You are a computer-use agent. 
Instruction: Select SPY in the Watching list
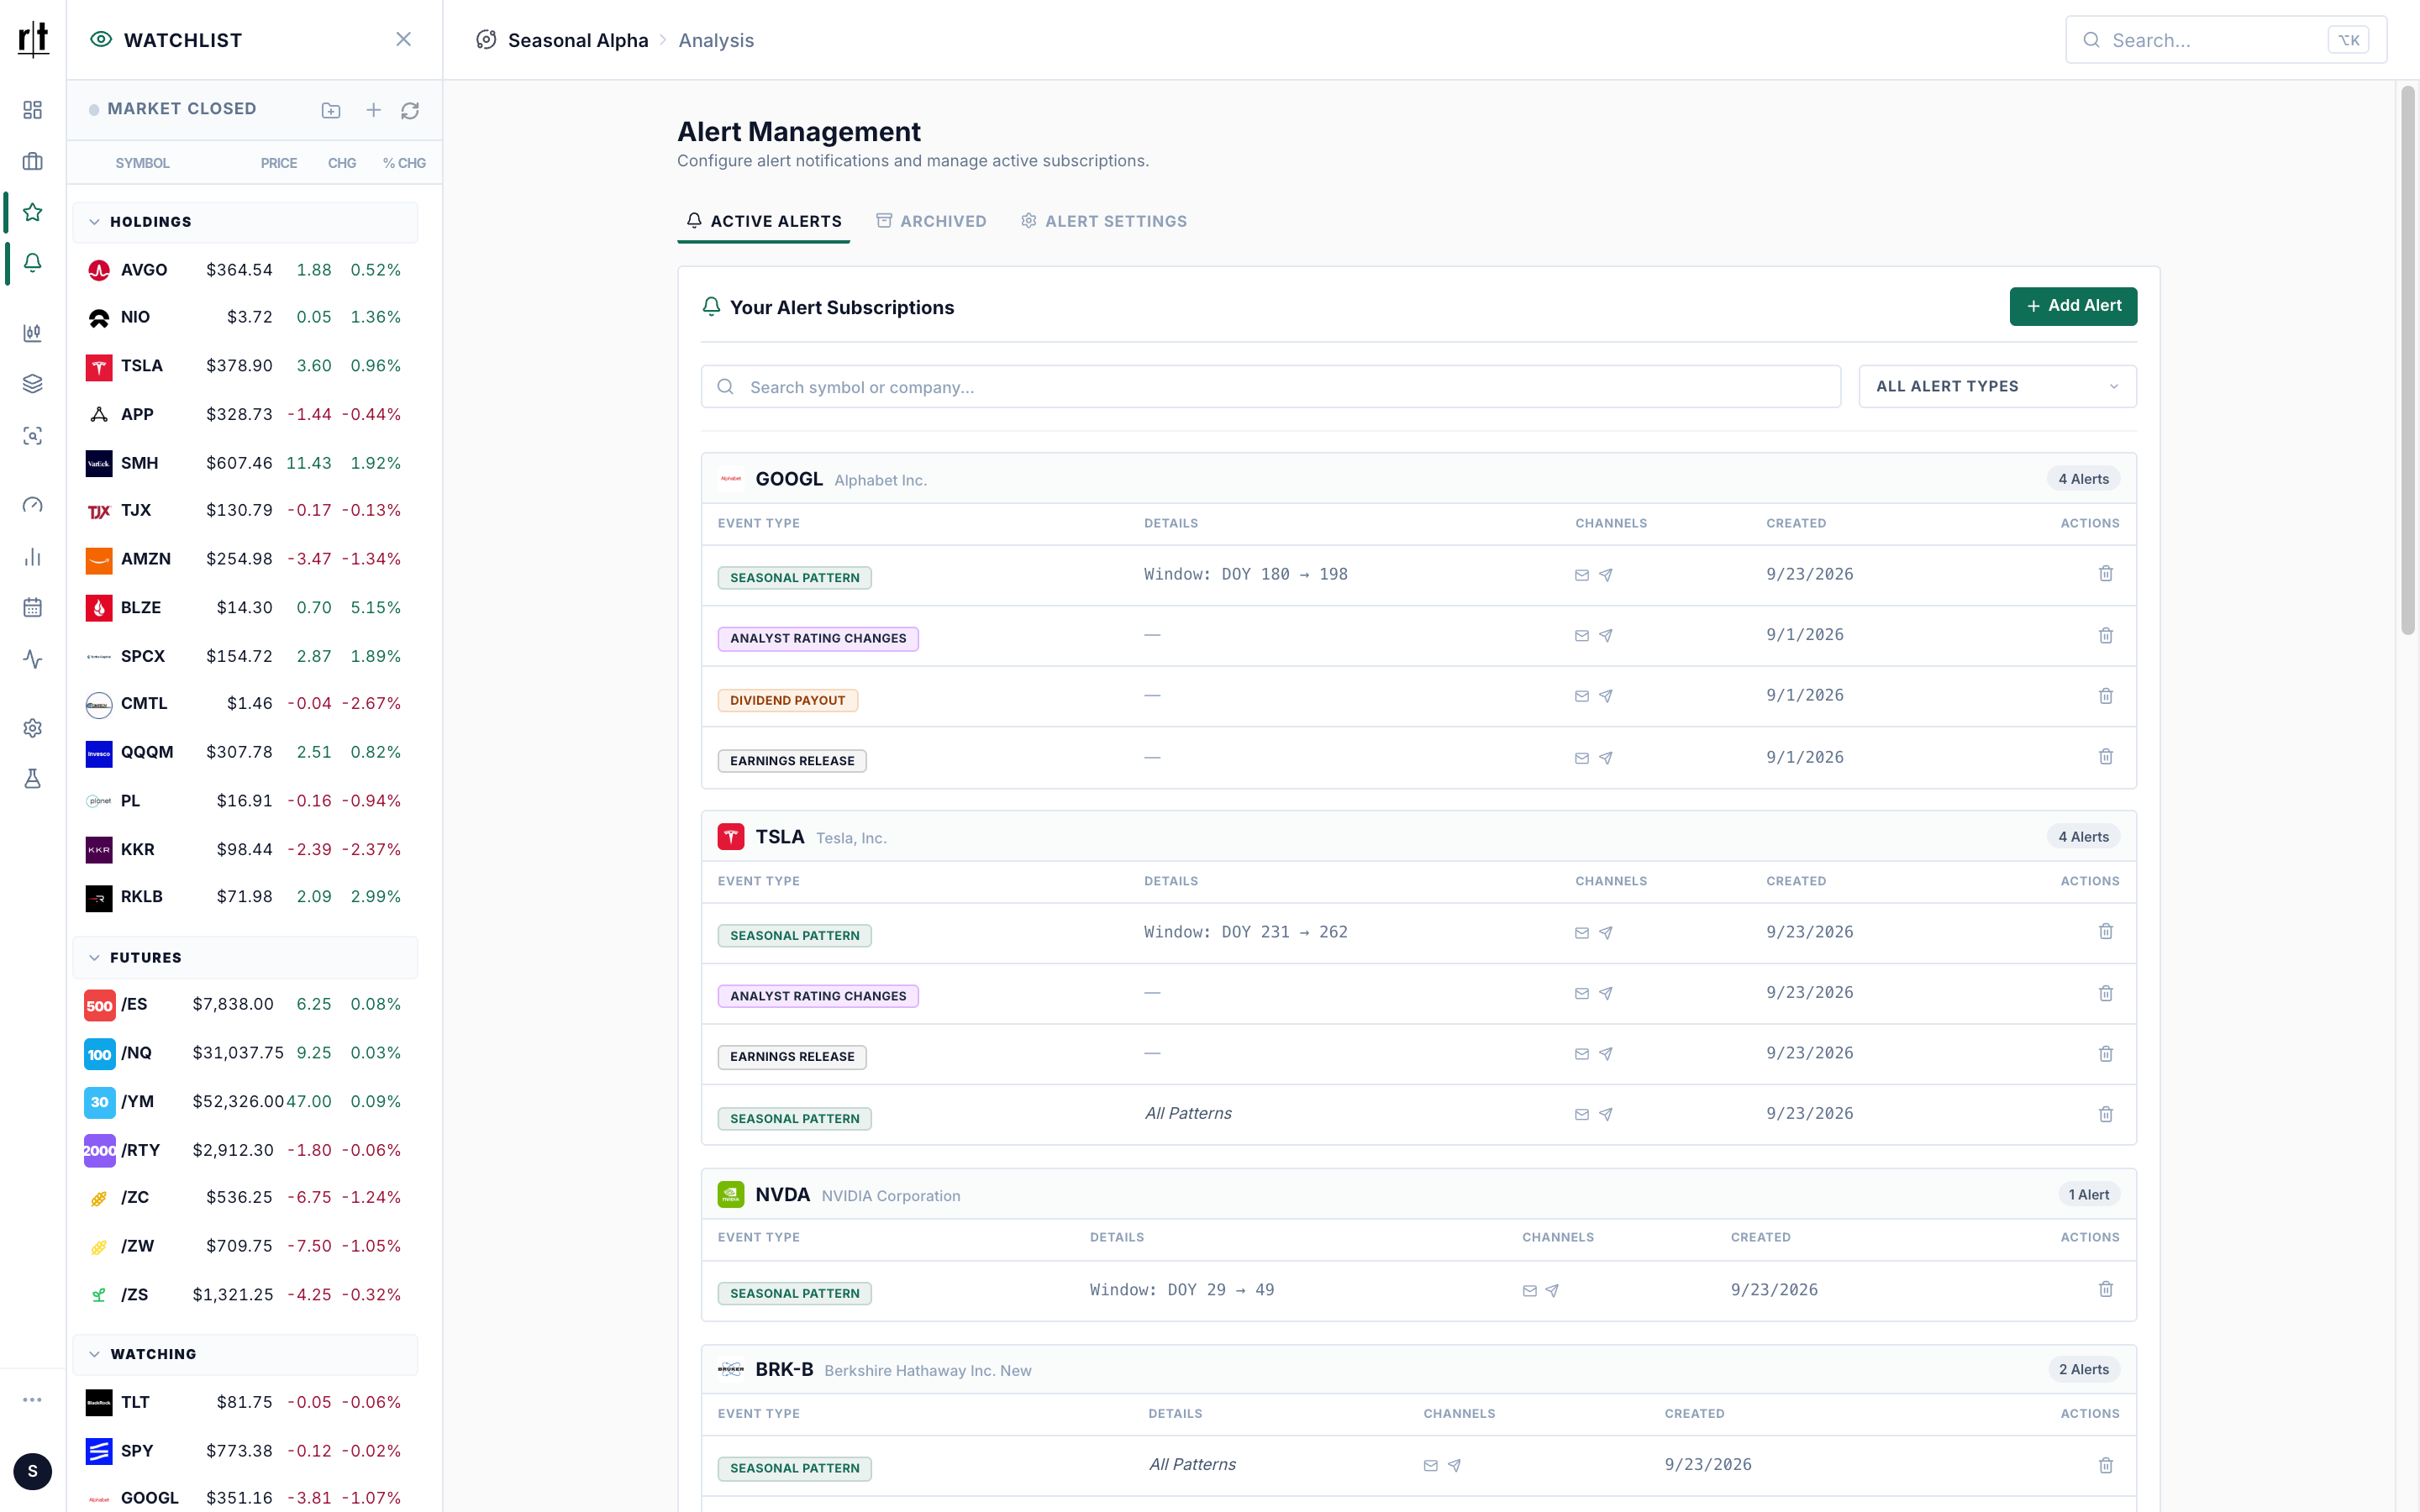[245, 1451]
